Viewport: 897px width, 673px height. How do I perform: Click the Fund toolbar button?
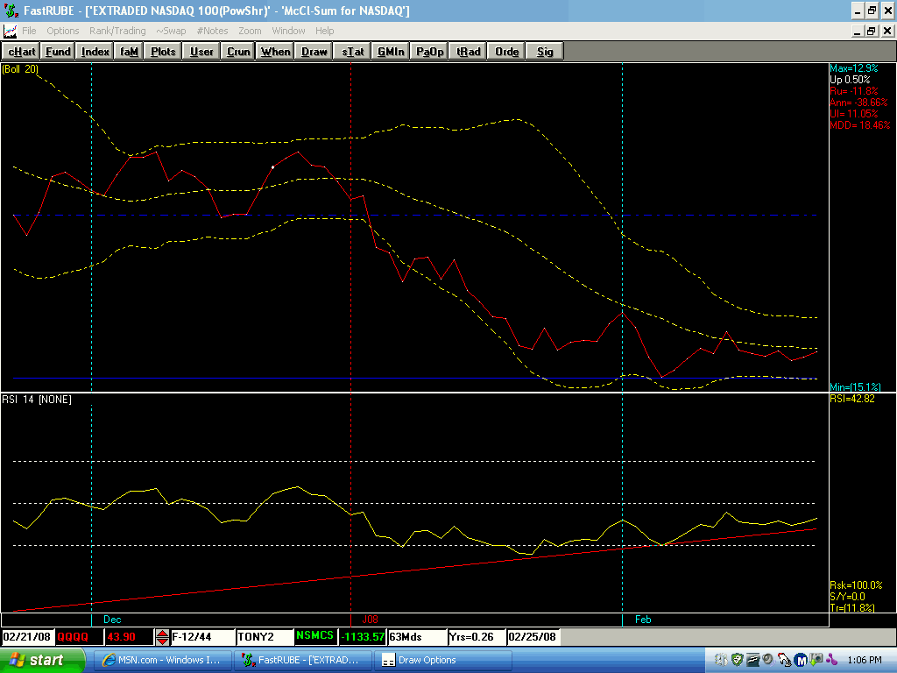[x=58, y=52]
